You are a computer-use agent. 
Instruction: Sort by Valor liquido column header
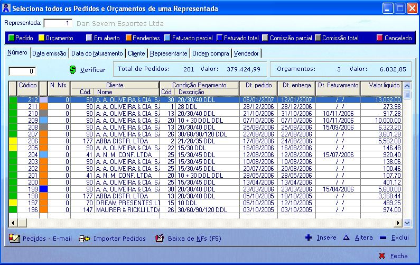(381, 85)
